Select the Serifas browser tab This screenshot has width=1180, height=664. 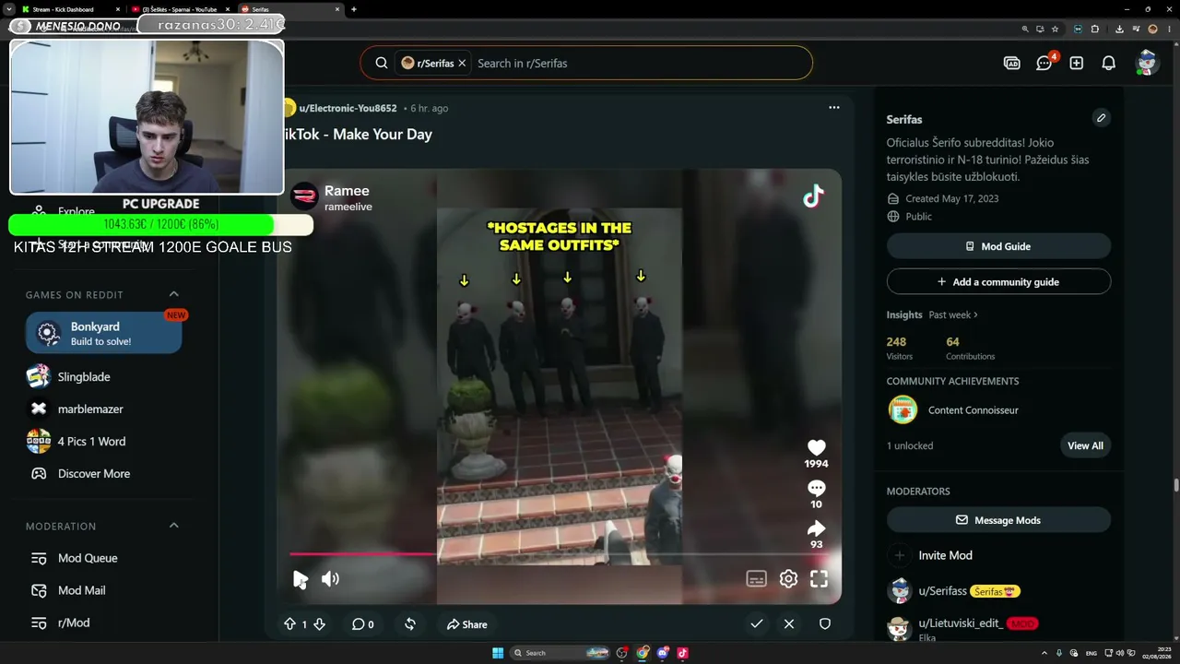[x=290, y=9]
